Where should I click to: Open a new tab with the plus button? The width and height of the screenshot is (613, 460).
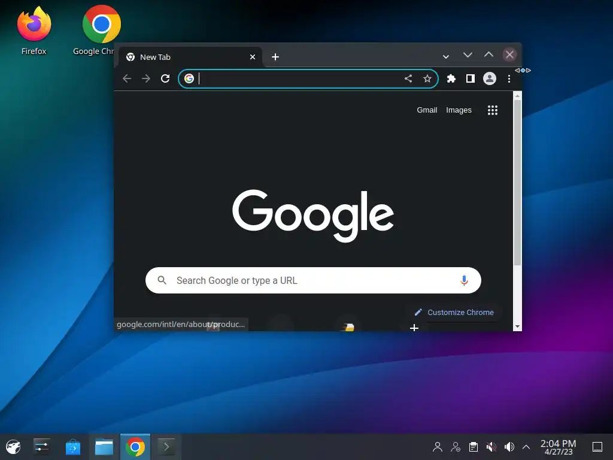click(x=275, y=57)
